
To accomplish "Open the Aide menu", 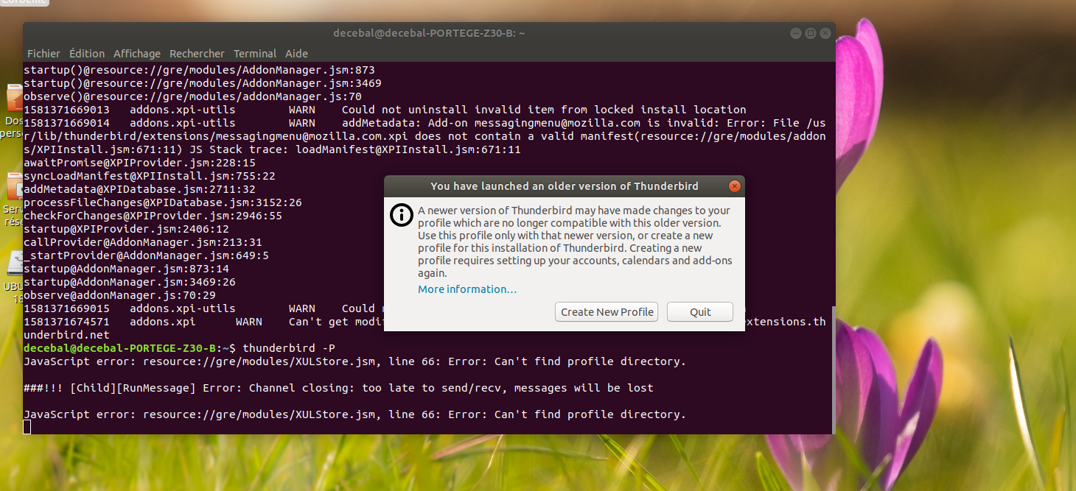I will [296, 54].
